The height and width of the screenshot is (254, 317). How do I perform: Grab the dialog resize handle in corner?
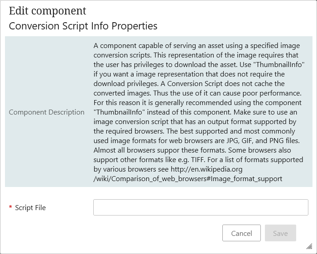coord(309,246)
